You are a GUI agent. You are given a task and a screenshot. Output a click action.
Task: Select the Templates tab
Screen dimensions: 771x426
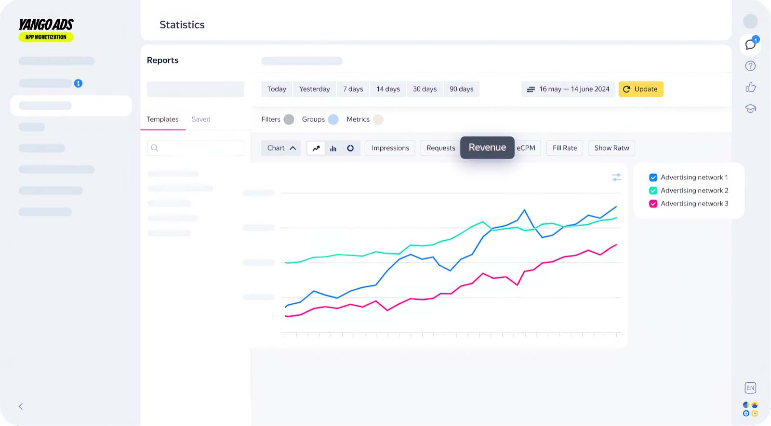tap(162, 119)
